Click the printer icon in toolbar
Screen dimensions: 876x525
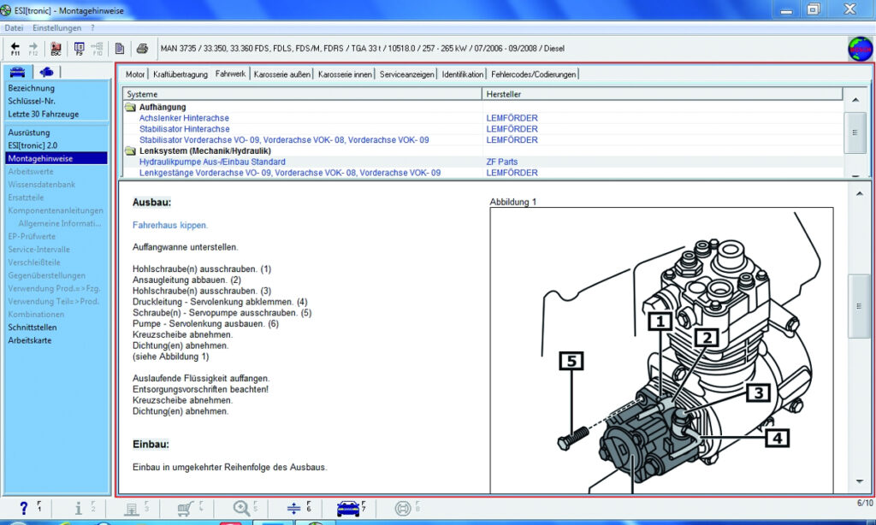(143, 48)
